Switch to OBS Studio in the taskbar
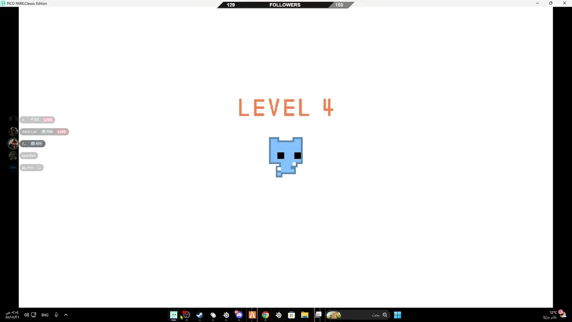The width and height of the screenshot is (572, 322). [186, 315]
